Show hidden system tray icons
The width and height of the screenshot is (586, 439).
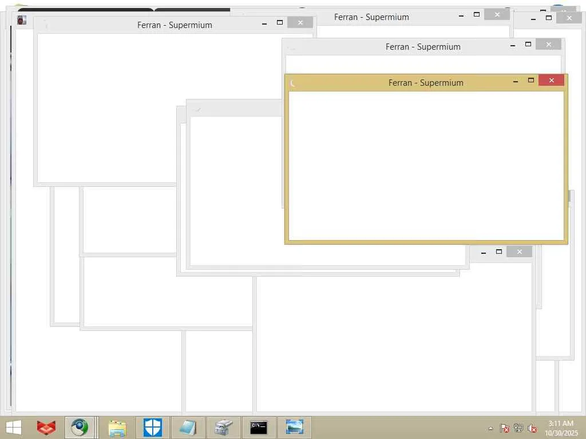pos(490,428)
